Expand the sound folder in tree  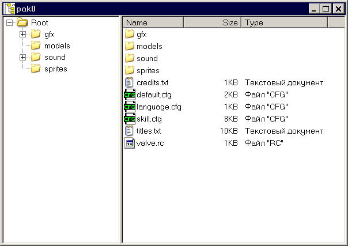coord(23,57)
